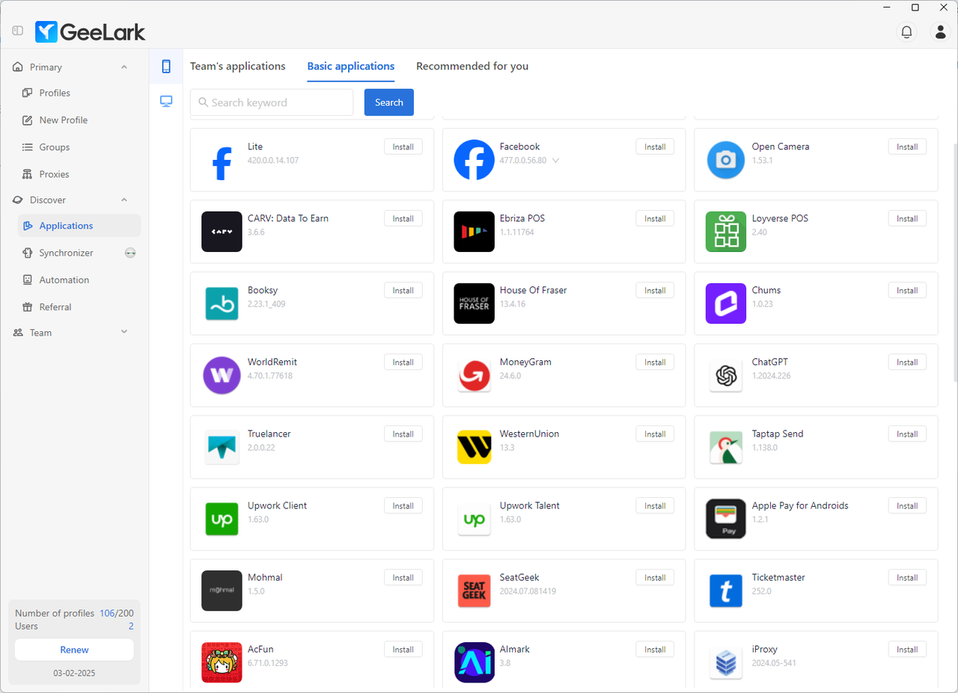Expand the Team sidebar section
This screenshot has height=693, width=958.
tap(124, 332)
